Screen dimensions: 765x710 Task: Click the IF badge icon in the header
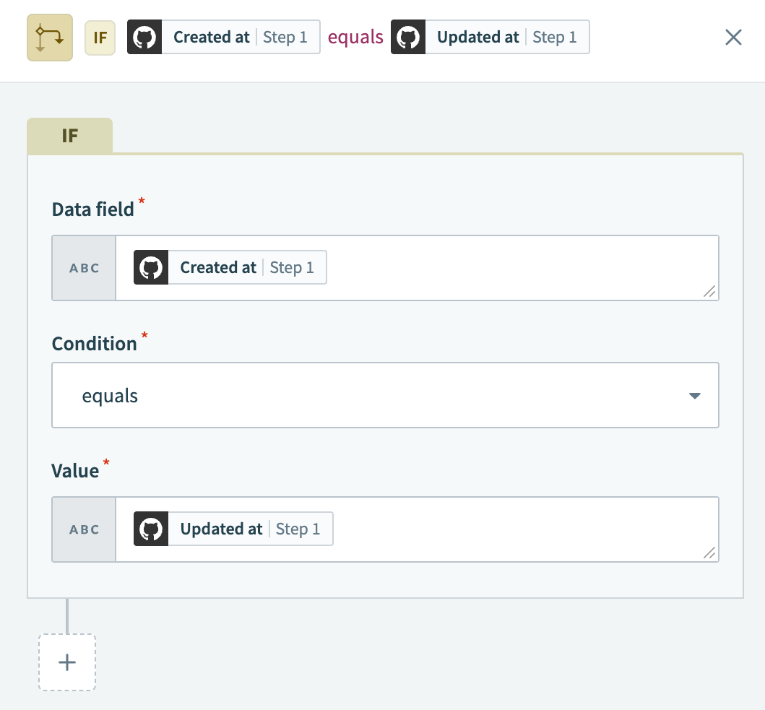pos(100,38)
